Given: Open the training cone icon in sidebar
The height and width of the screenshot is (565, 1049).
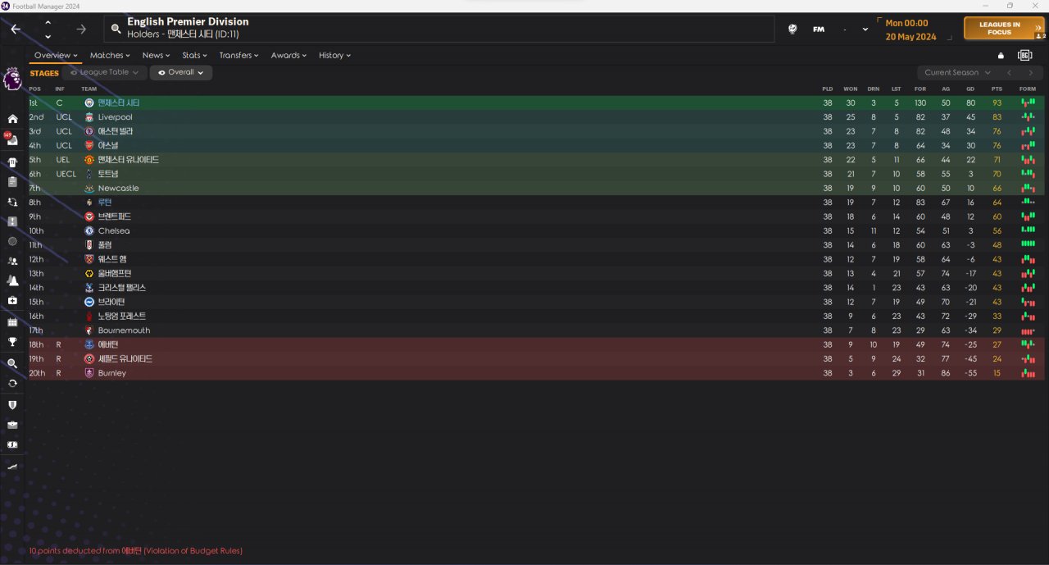Looking at the screenshot, I should [12, 280].
